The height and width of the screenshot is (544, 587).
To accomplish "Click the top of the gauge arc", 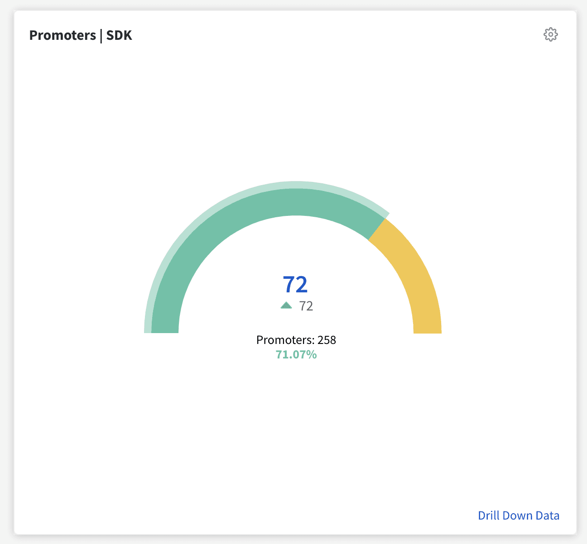I will [296, 202].
